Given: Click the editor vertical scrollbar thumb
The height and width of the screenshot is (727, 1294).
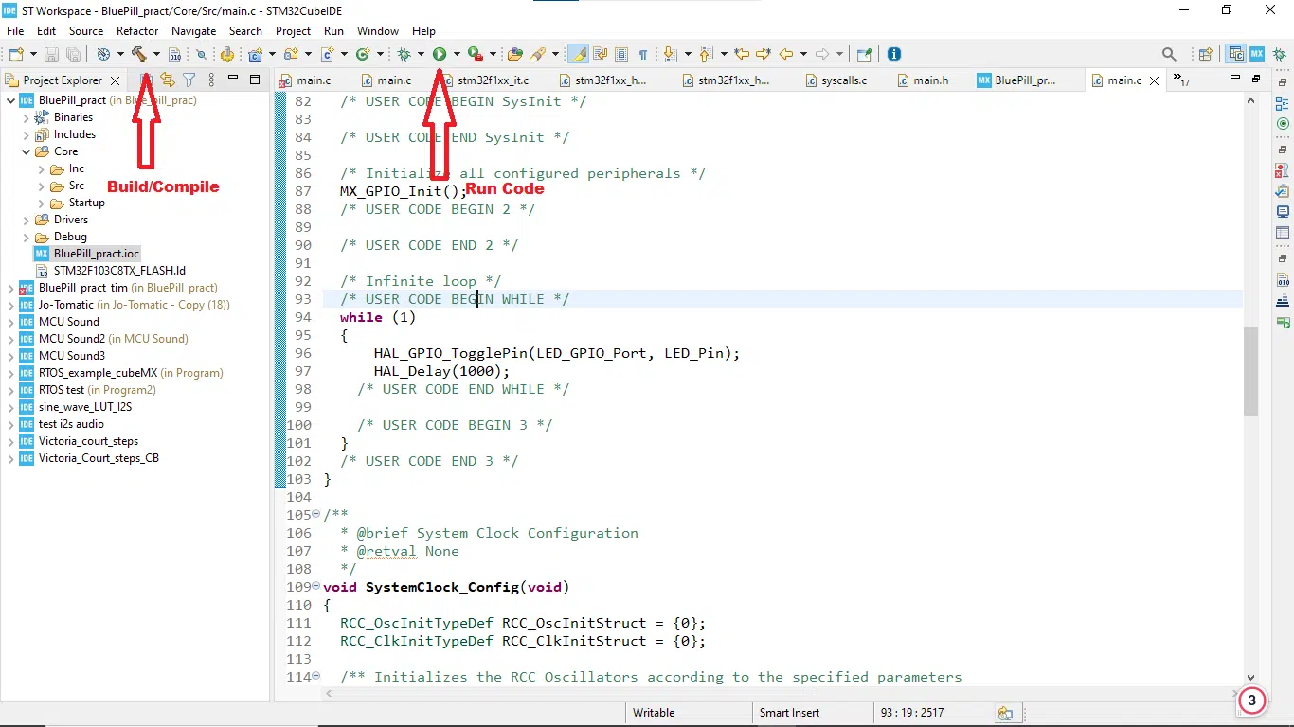Looking at the screenshot, I should (x=1250, y=371).
